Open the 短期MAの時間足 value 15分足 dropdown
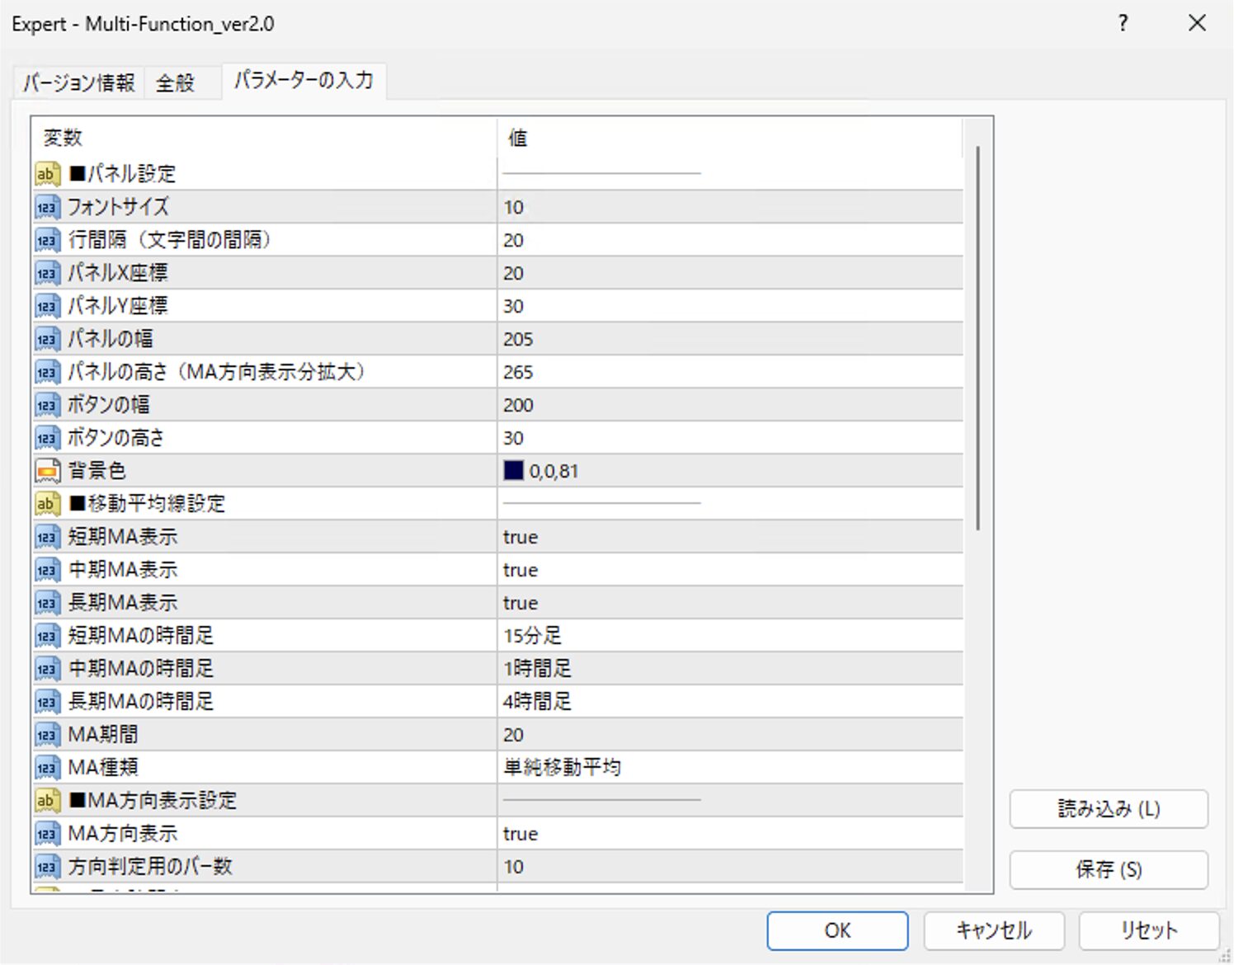The width and height of the screenshot is (1234, 965). (x=533, y=636)
